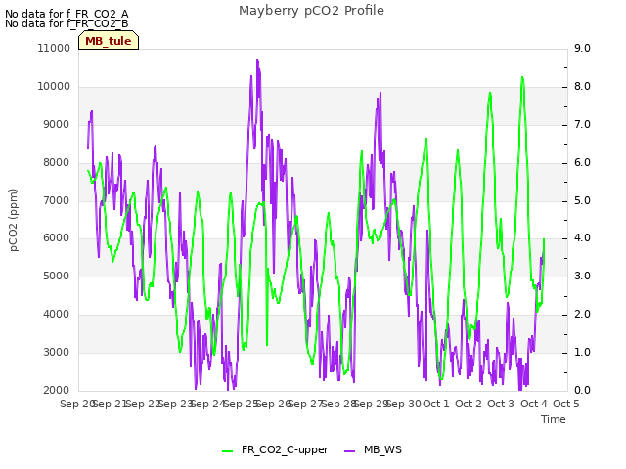Click the Oct 5 date tick label
This screenshot has width=626, height=469.
click(566, 404)
